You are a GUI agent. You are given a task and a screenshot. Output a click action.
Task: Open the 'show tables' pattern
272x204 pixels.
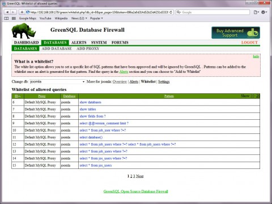(x=88, y=109)
